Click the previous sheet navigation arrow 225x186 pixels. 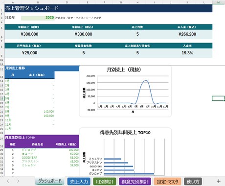tap(8, 181)
